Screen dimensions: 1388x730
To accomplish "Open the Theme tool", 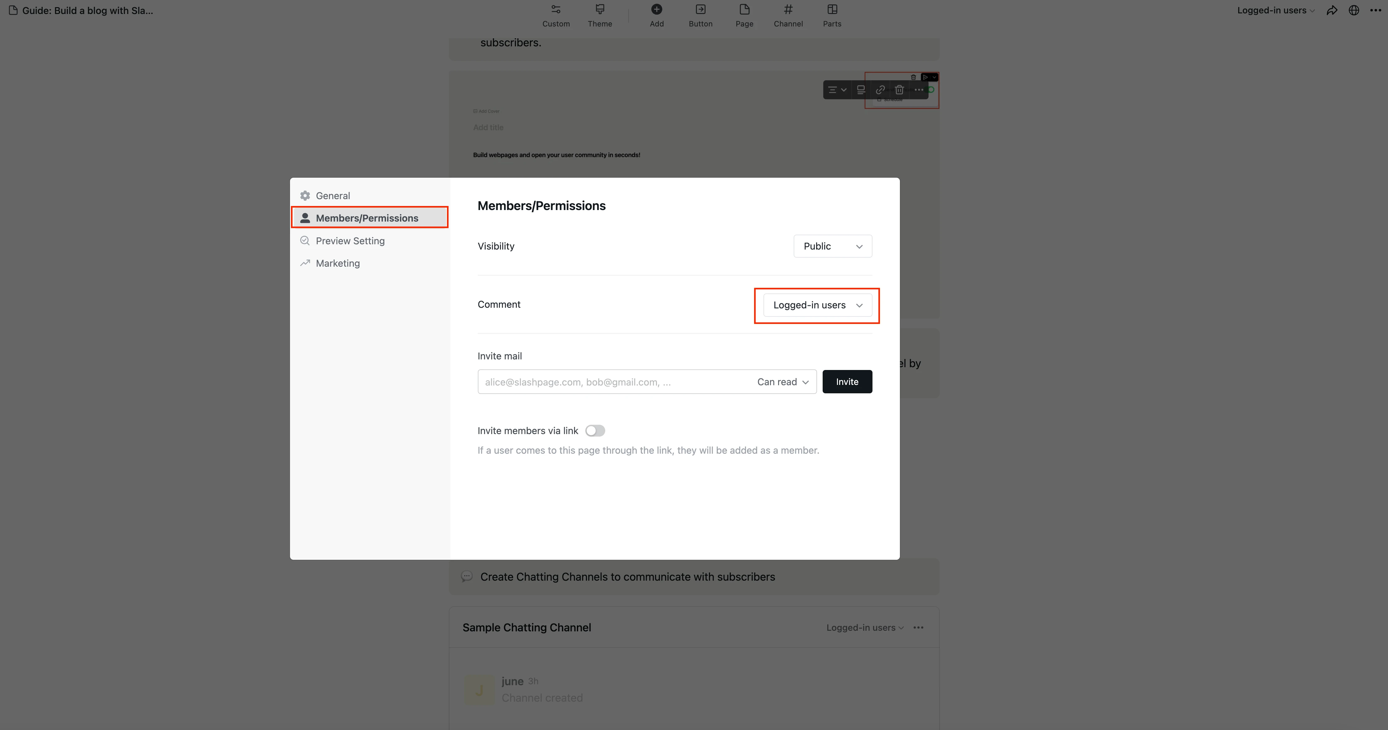I will [x=600, y=16].
